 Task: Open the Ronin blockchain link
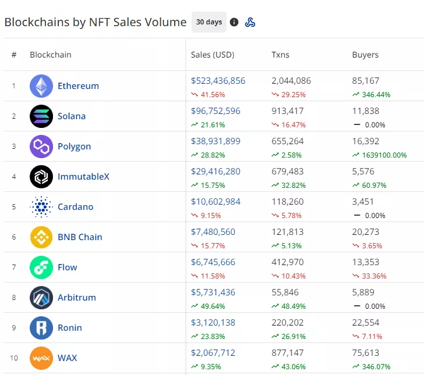(x=70, y=328)
